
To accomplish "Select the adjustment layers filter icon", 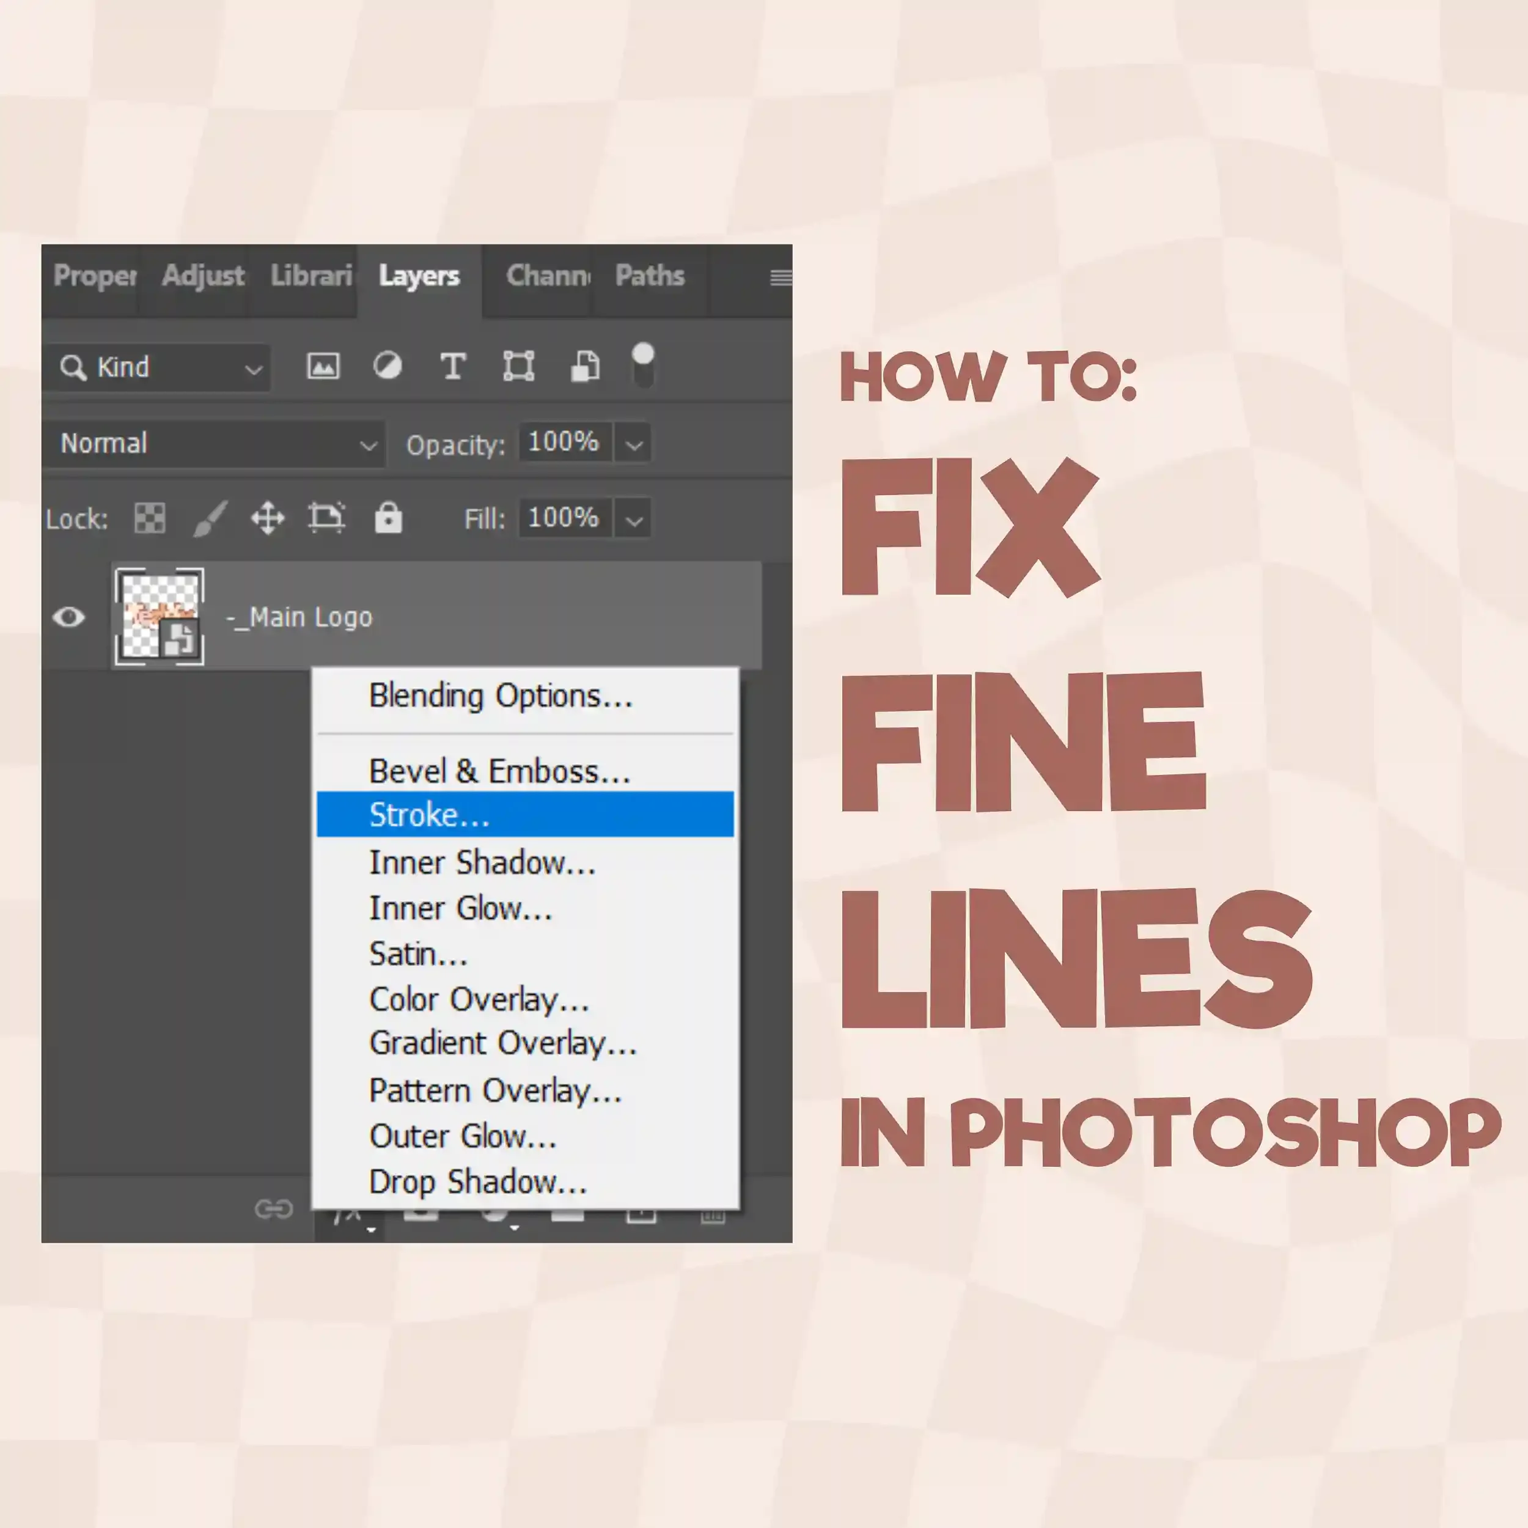I will 387,366.
